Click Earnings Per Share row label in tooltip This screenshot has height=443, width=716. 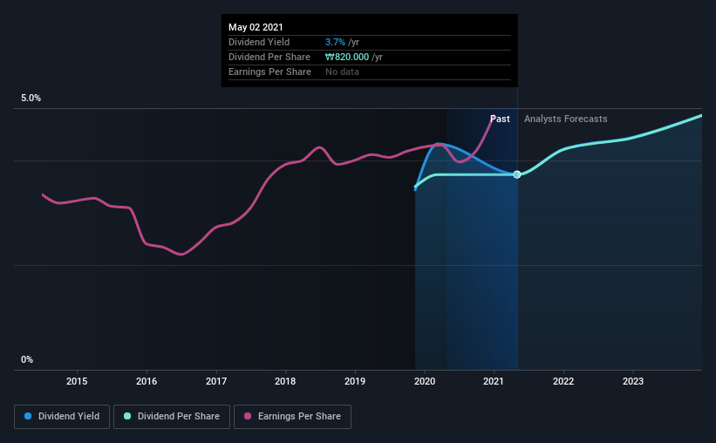tap(269, 72)
